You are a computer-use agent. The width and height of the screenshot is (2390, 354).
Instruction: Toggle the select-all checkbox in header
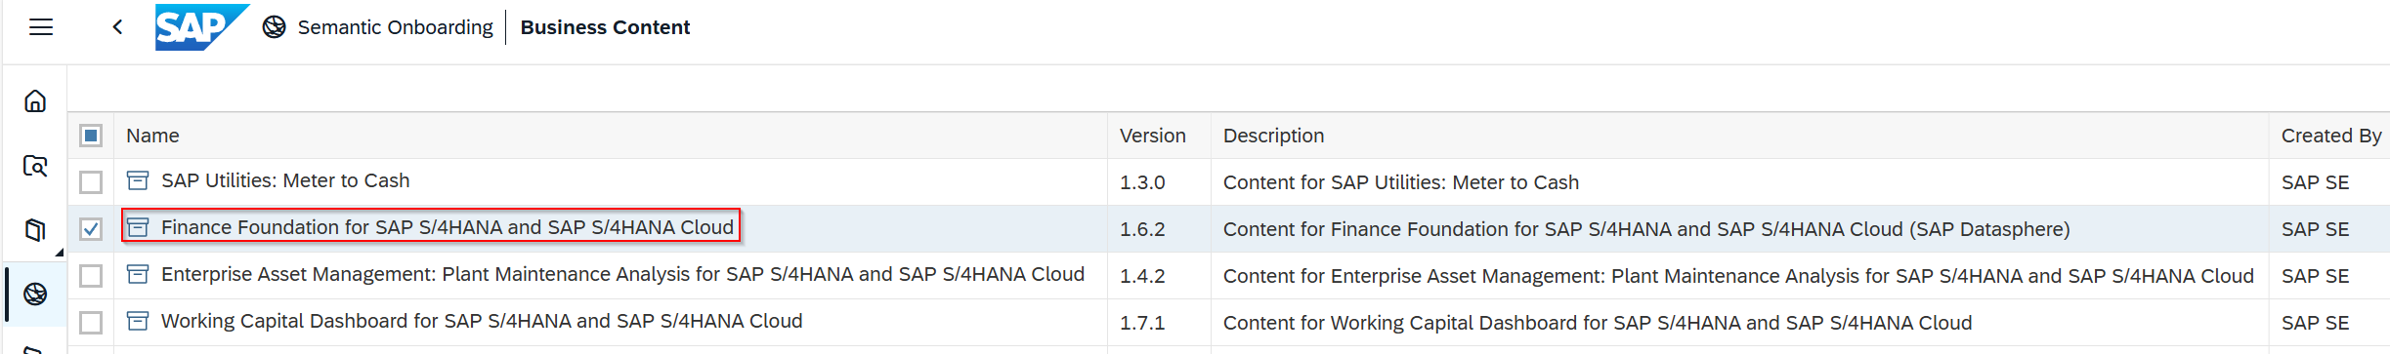91,136
